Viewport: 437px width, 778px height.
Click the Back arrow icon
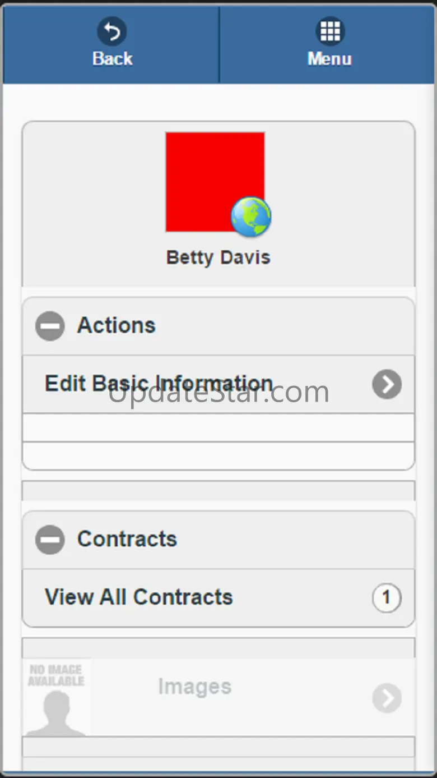[111, 31]
